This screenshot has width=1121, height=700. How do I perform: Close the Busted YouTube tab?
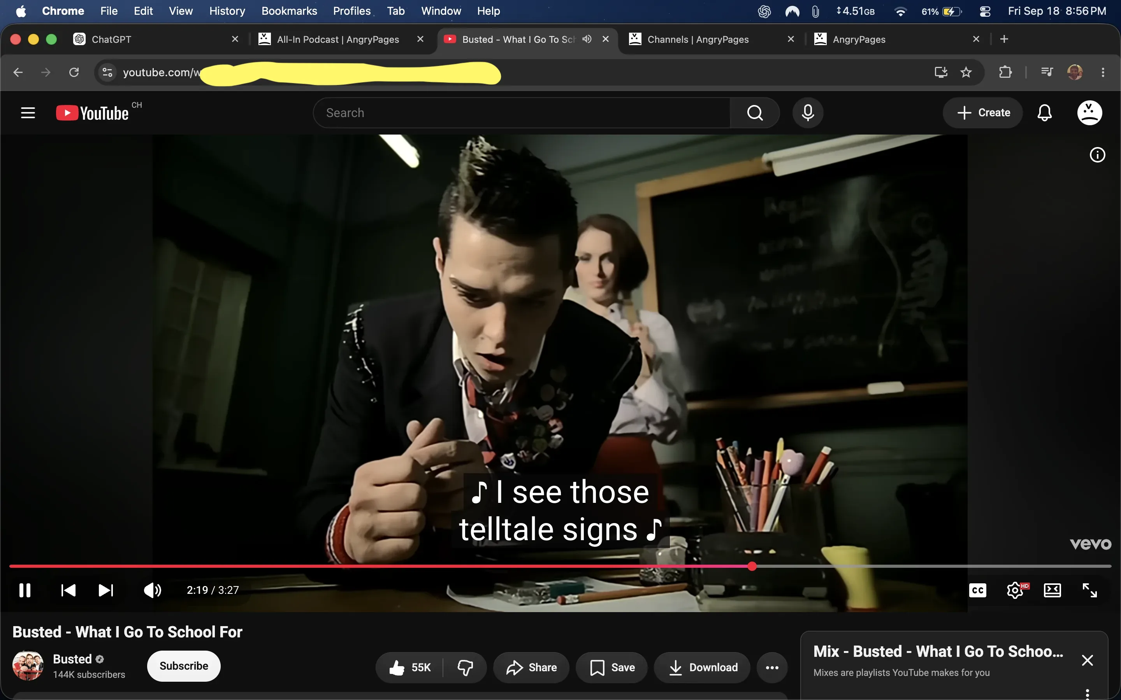point(605,39)
